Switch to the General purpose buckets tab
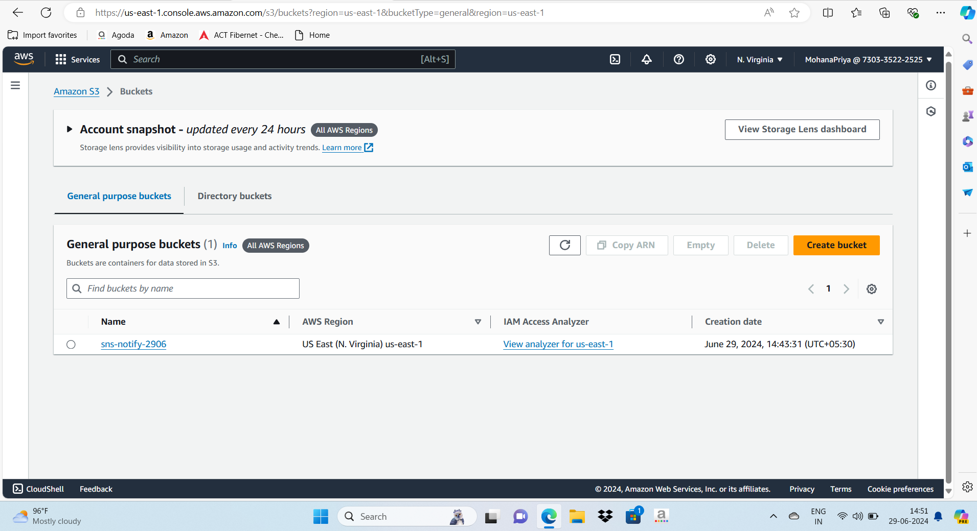 tap(119, 196)
